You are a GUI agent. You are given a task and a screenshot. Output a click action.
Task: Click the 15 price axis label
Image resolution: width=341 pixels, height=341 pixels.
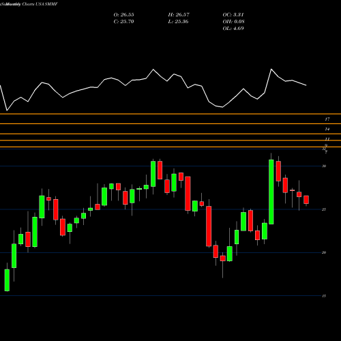324,296
